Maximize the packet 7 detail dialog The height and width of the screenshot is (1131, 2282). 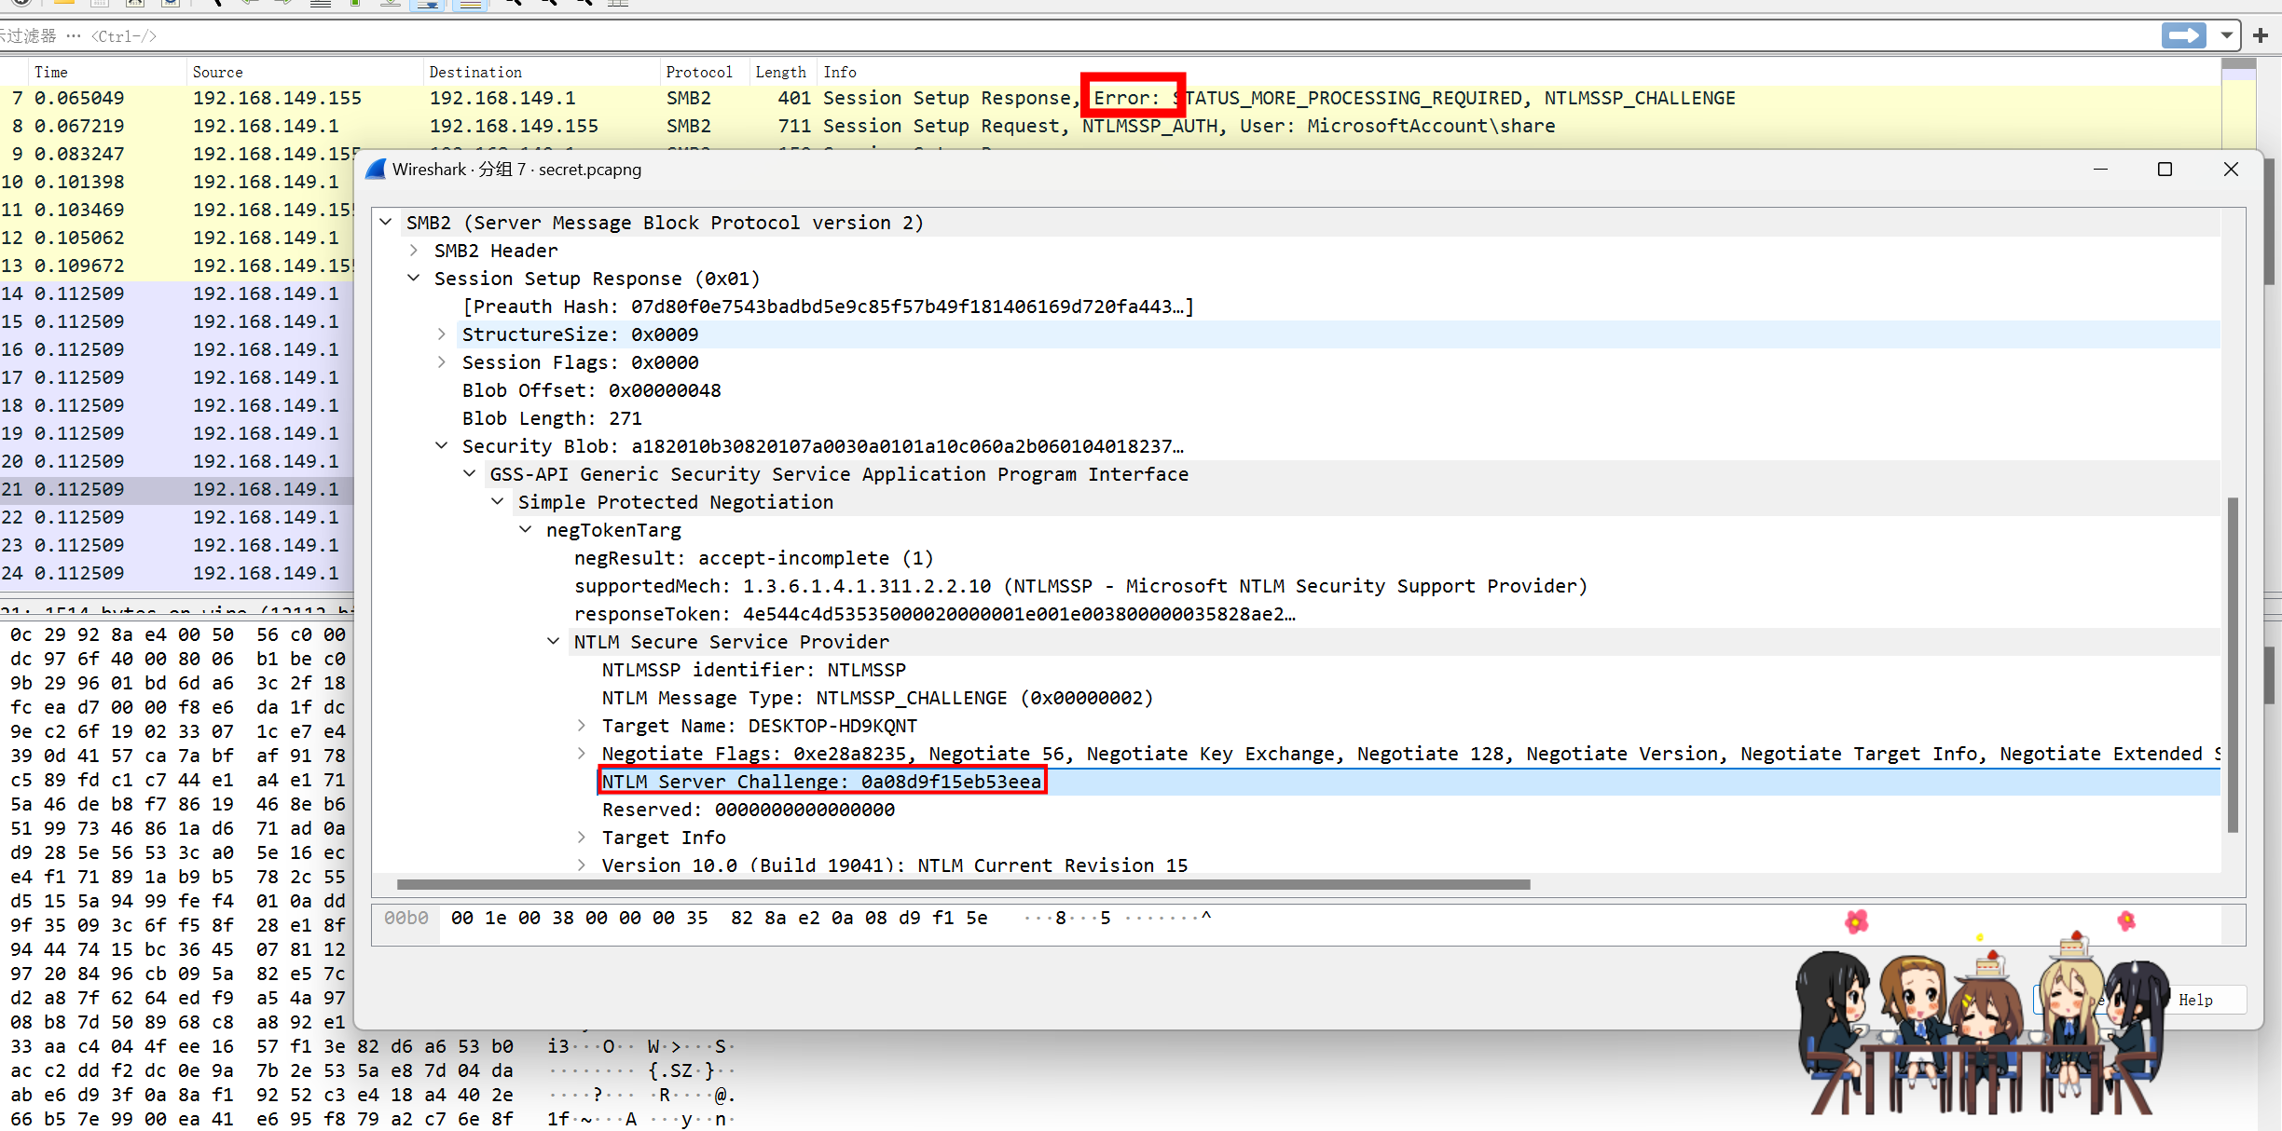(x=2165, y=170)
